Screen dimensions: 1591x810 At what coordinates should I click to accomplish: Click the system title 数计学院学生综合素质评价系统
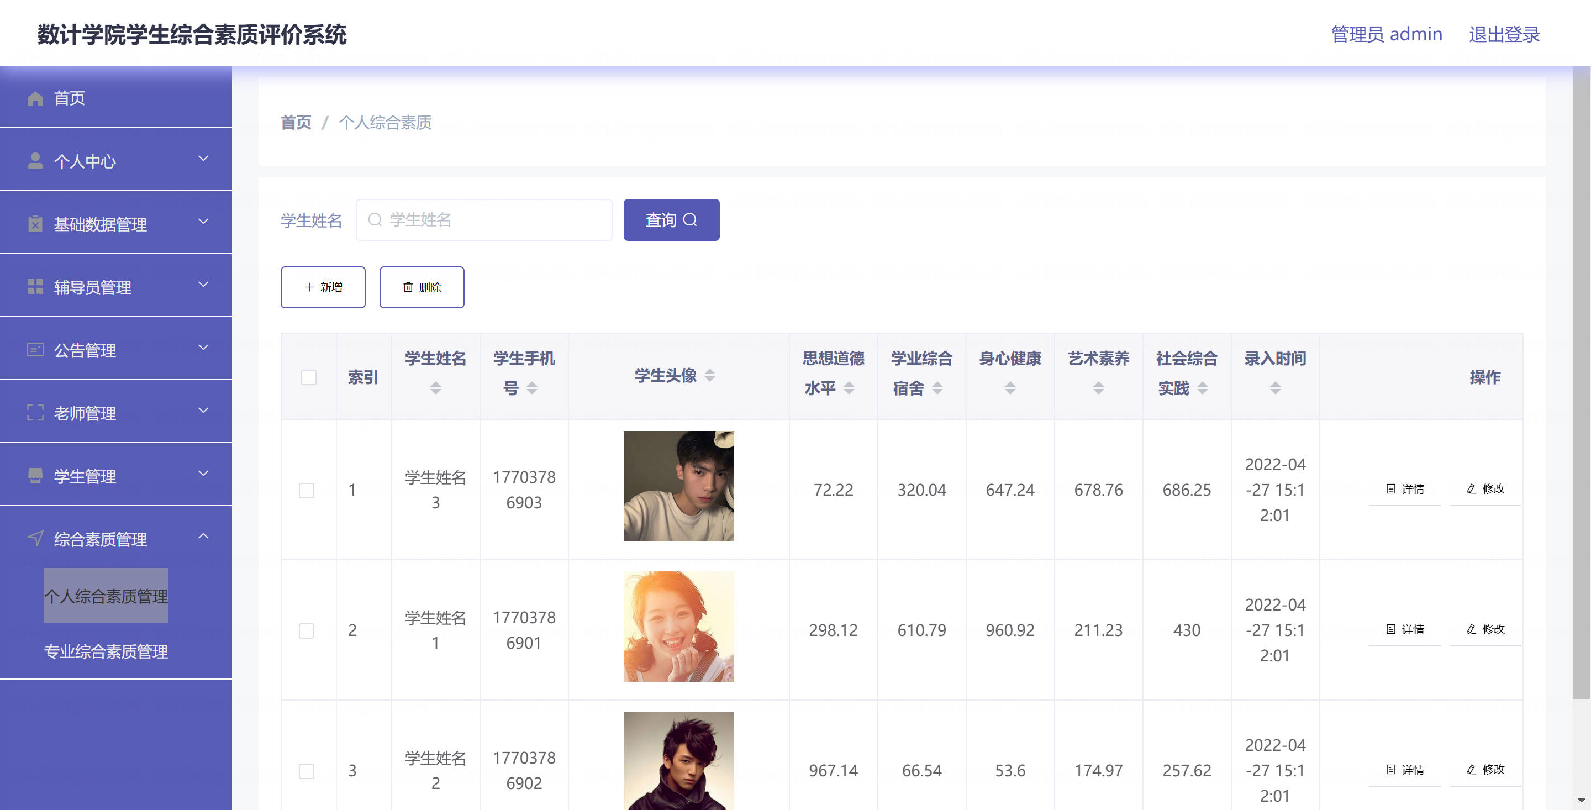click(192, 35)
